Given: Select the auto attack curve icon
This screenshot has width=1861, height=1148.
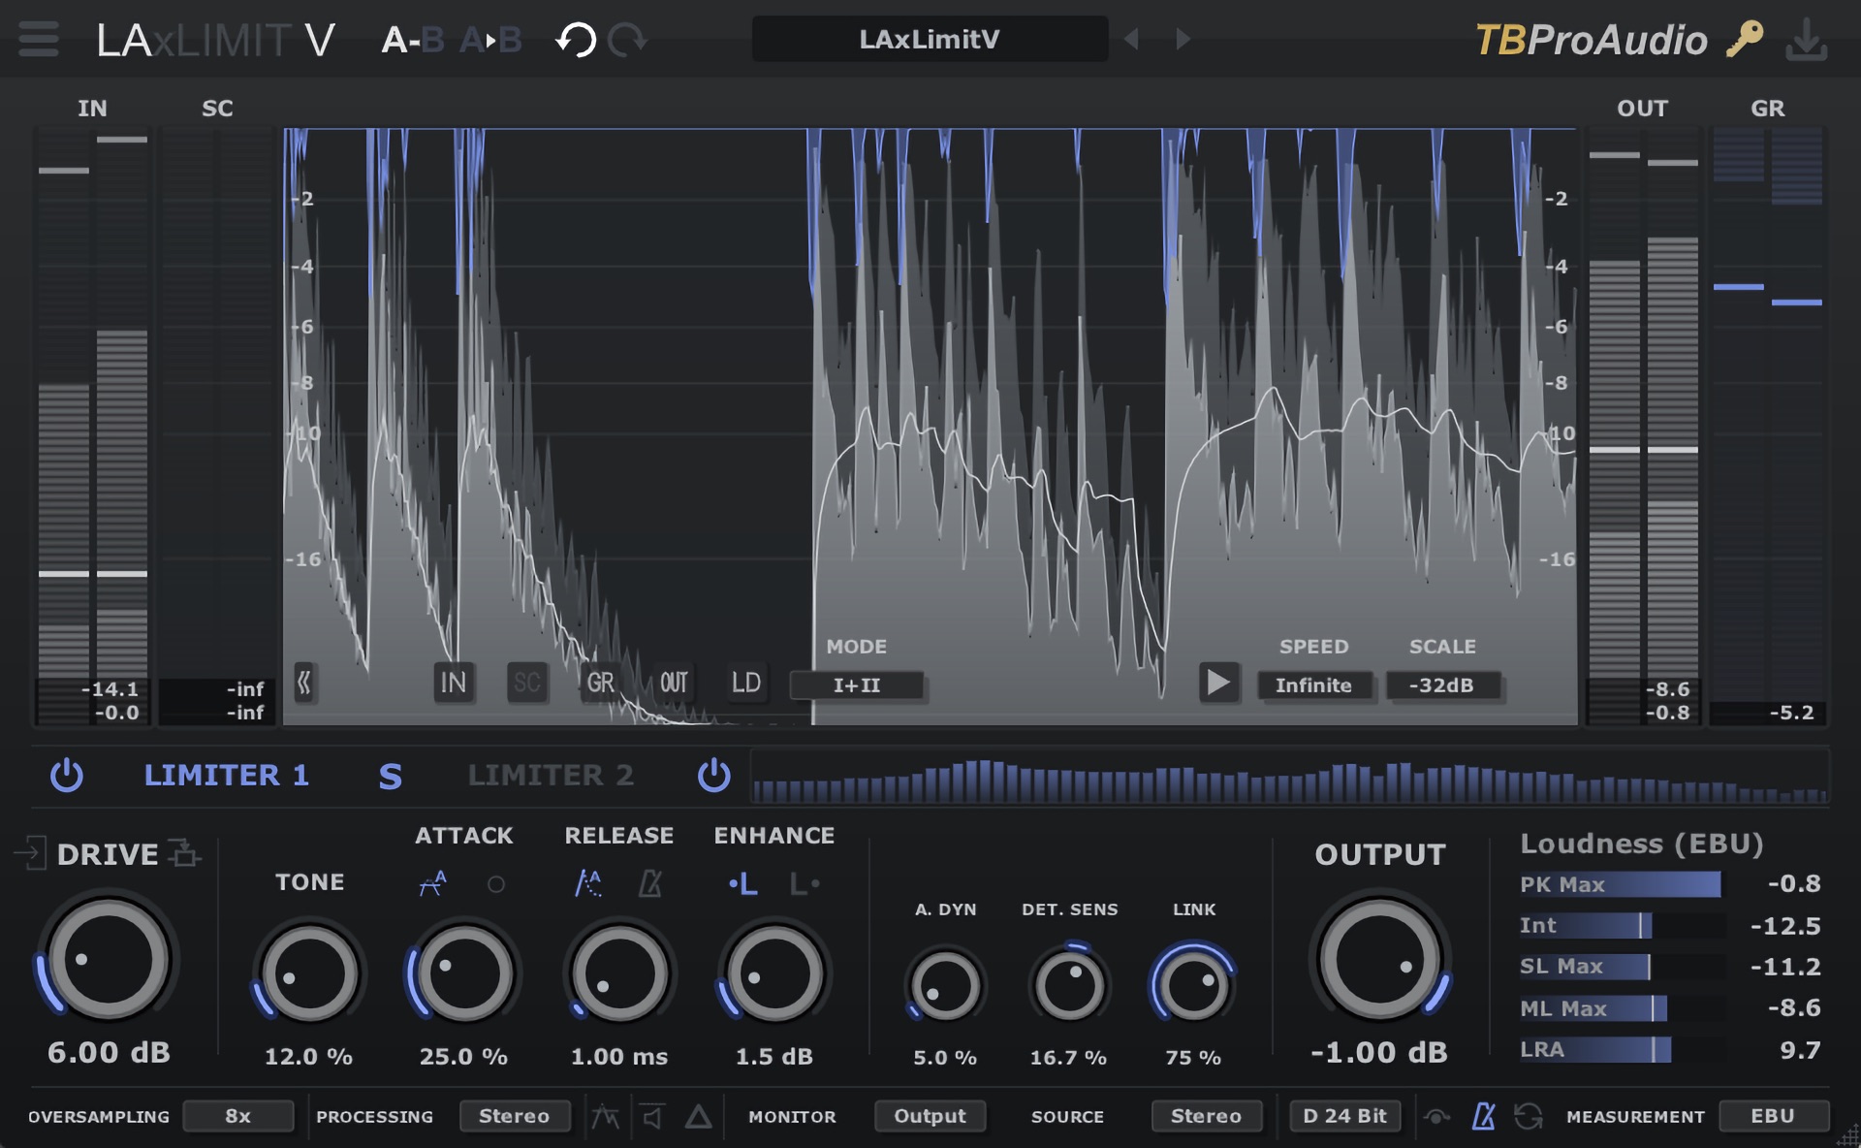Looking at the screenshot, I should (432, 883).
